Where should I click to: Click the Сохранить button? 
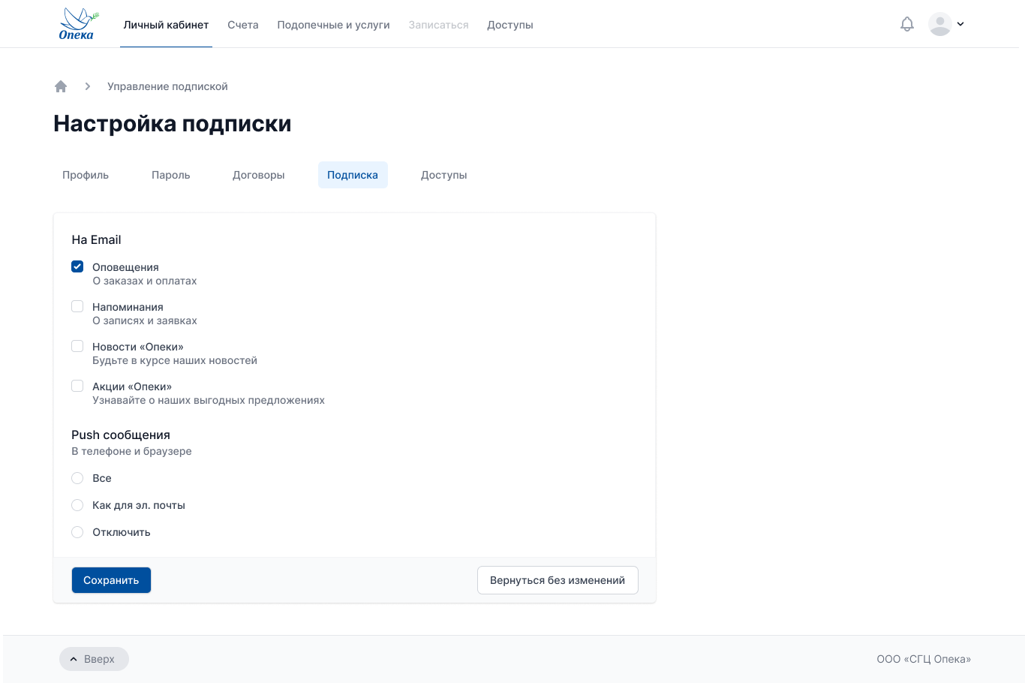click(111, 579)
